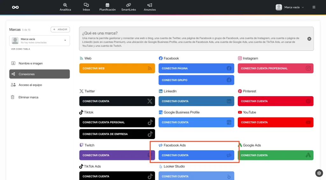Image resolution: width=326 pixels, height=180 pixels.
Task: Connect a Facebook Ads account
Action: point(196,155)
